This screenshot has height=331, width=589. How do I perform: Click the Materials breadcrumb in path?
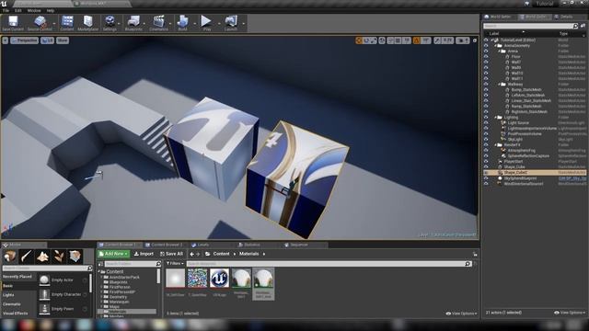pos(248,254)
